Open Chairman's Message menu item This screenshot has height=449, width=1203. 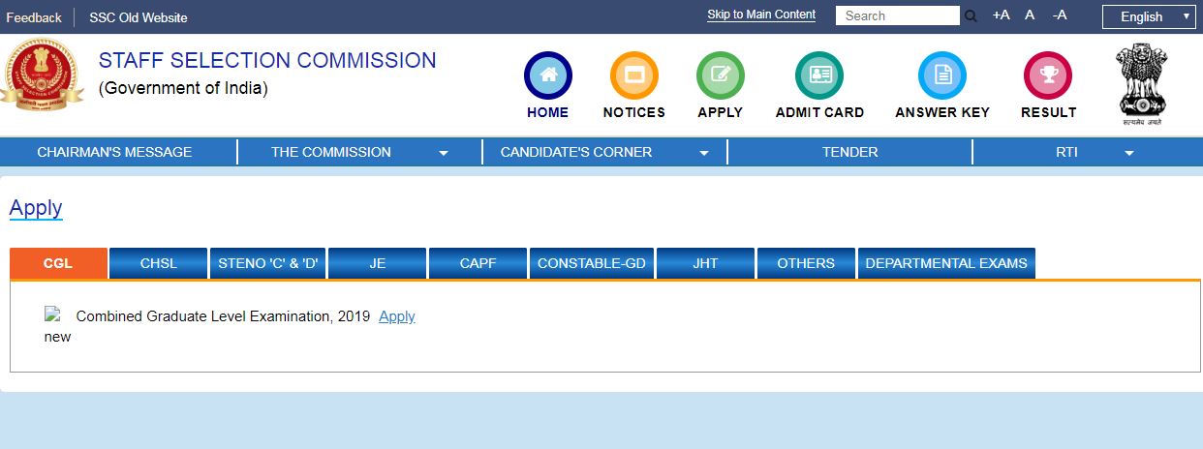114,152
